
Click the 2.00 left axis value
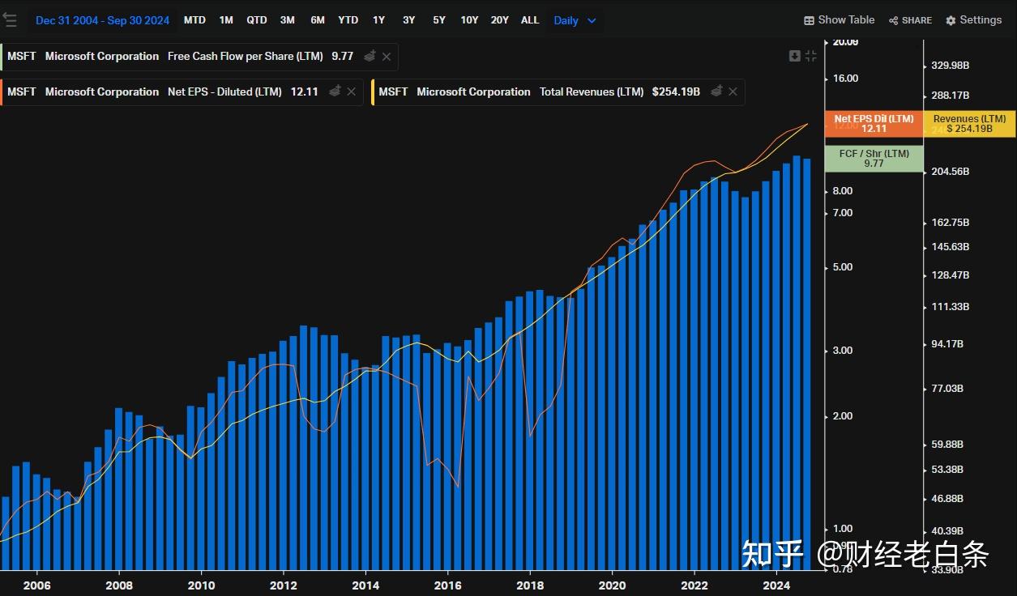click(x=843, y=416)
